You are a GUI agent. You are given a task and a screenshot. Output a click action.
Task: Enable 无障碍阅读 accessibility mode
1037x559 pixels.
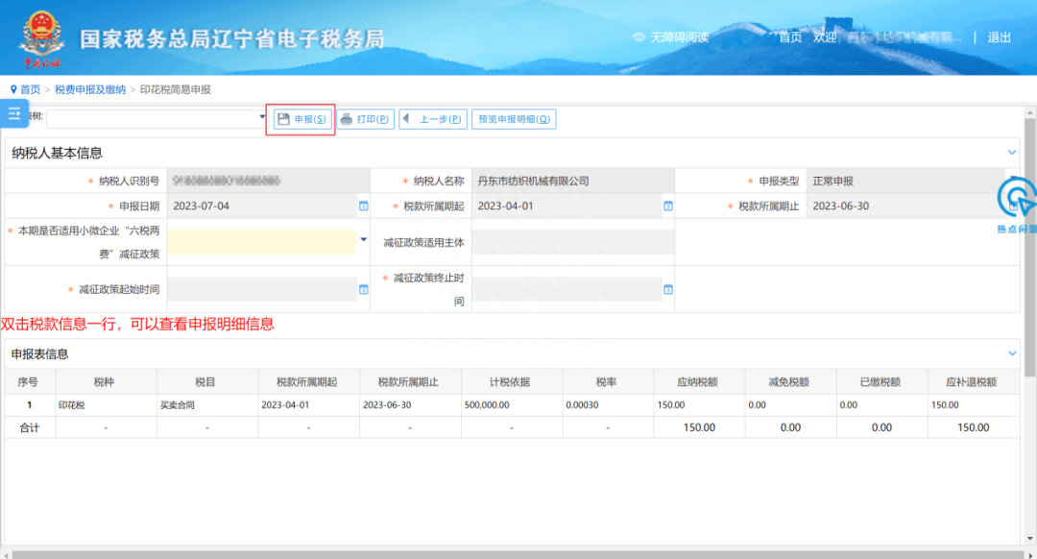pyautogui.click(x=670, y=37)
